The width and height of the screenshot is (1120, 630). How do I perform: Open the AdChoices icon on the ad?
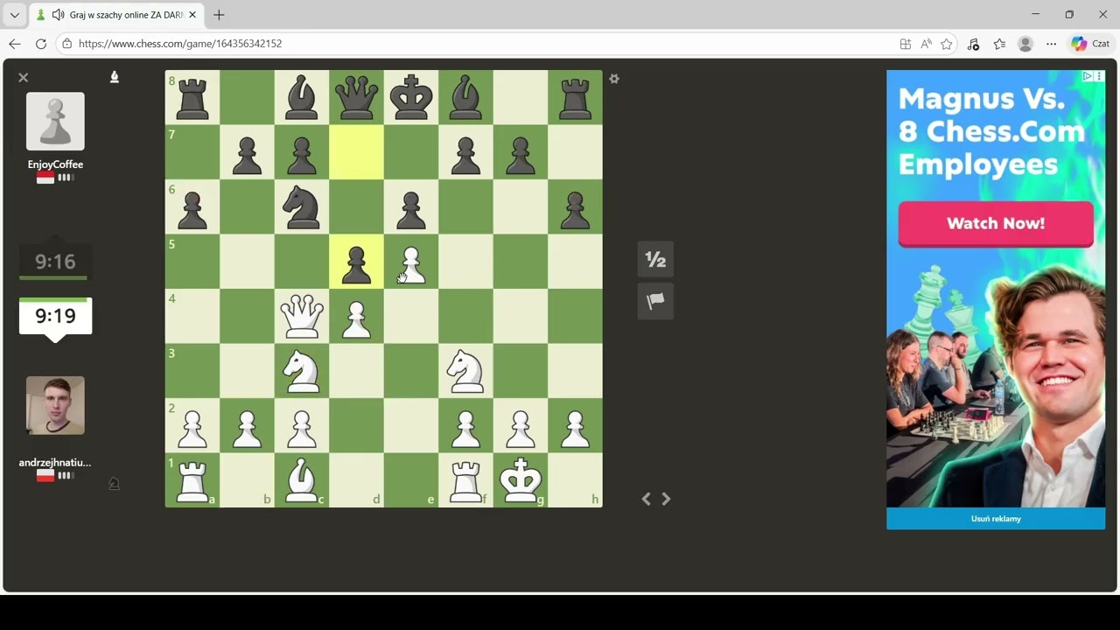[x=1088, y=77]
